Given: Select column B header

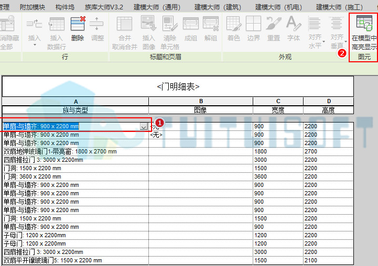Looking at the screenshot, I should pos(201,102).
